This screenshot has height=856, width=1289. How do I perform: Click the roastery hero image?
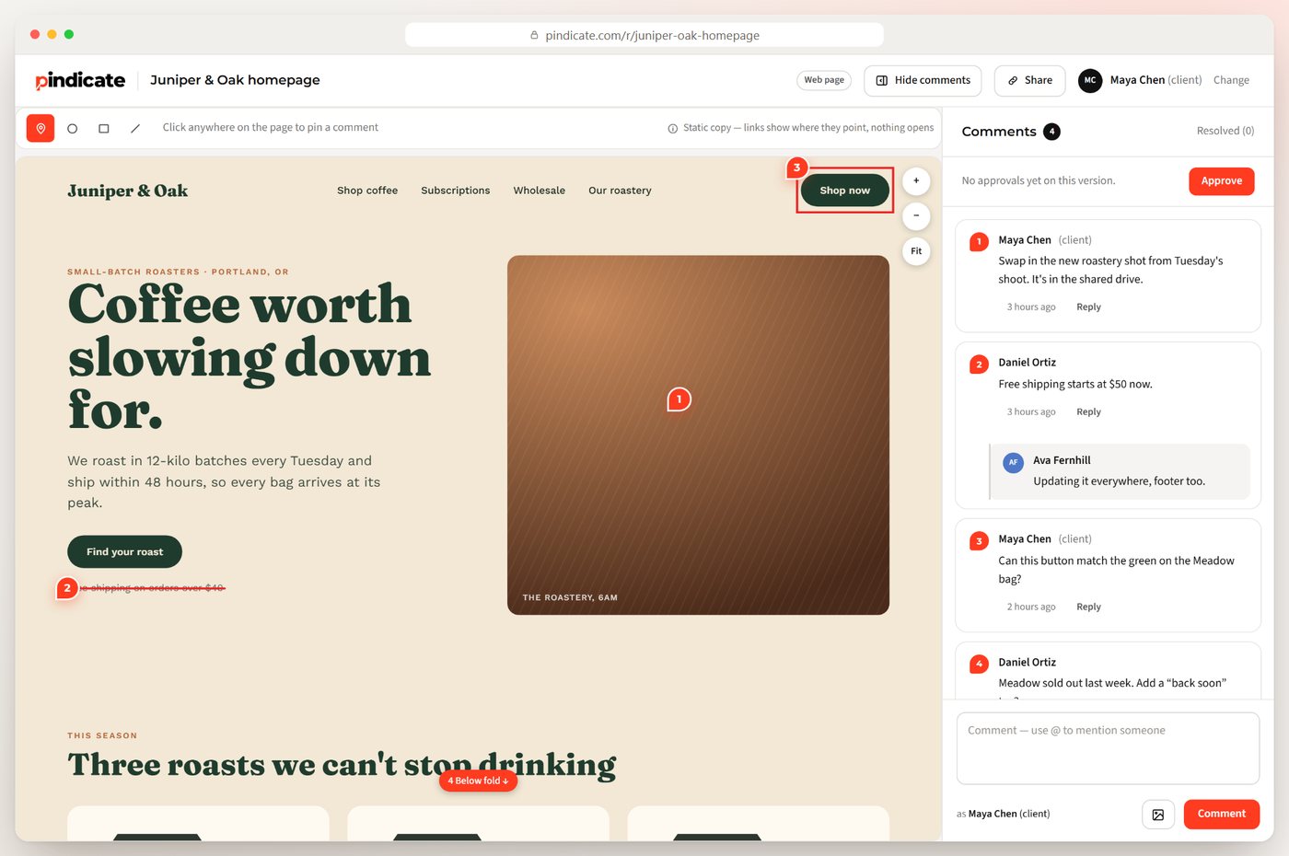coord(698,434)
